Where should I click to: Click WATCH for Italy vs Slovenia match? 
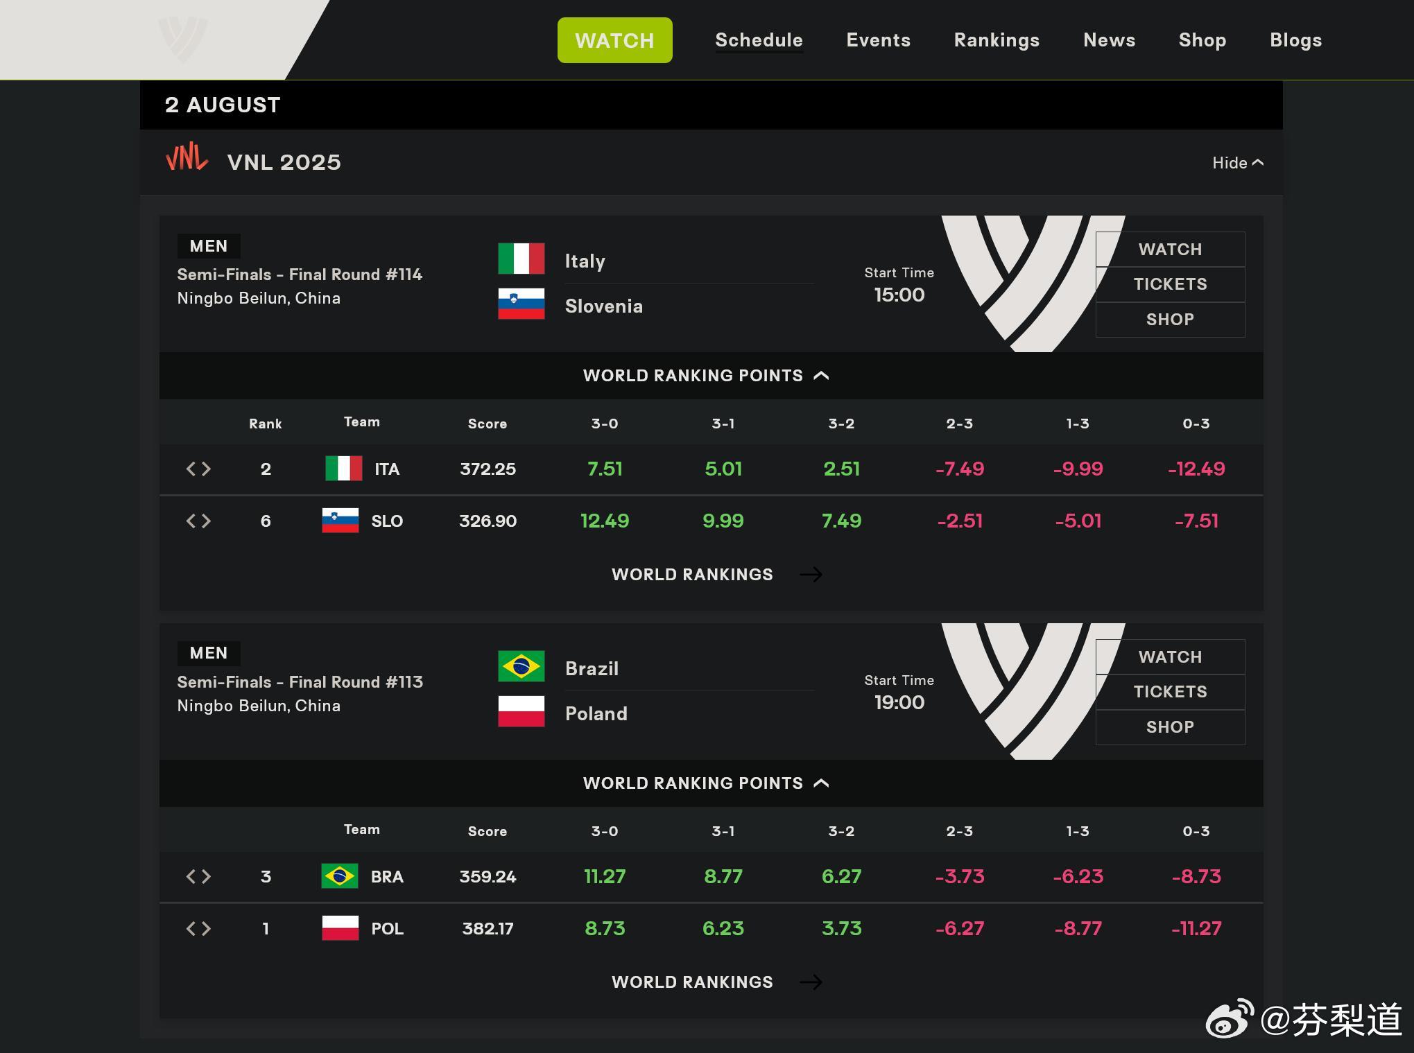1170,249
